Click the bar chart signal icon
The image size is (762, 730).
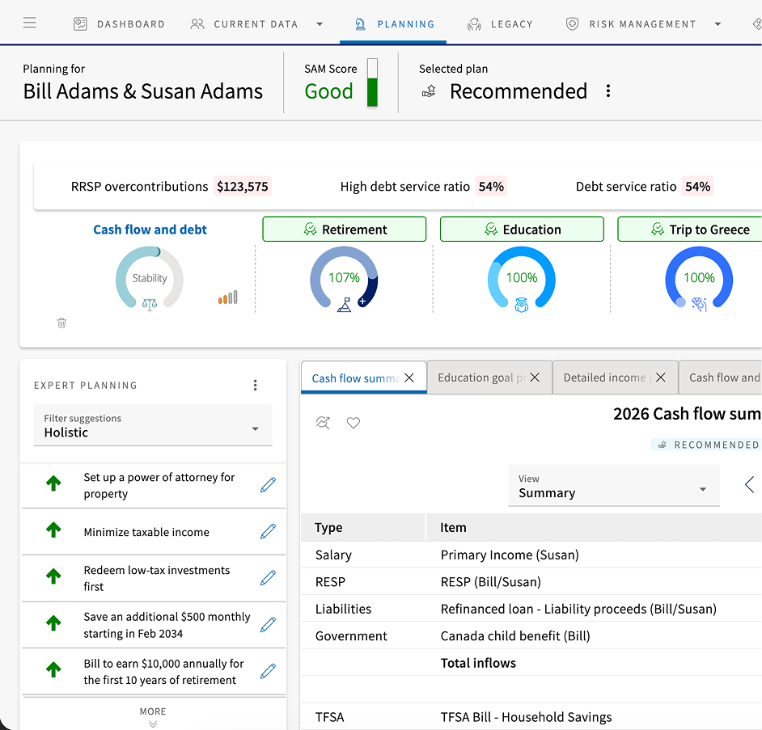click(x=228, y=297)
